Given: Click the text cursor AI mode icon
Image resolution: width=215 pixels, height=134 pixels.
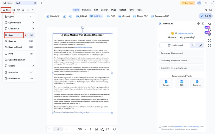Looking at the screenshot, I should pyautogui.click(x=200, y=45).
